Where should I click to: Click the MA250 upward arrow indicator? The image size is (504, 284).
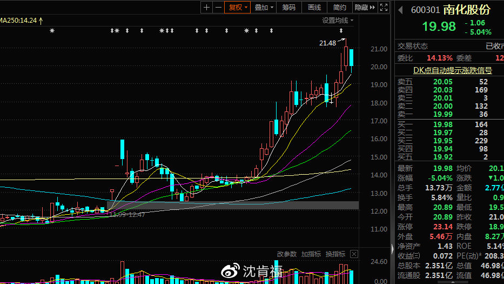(x=41, y=21)
